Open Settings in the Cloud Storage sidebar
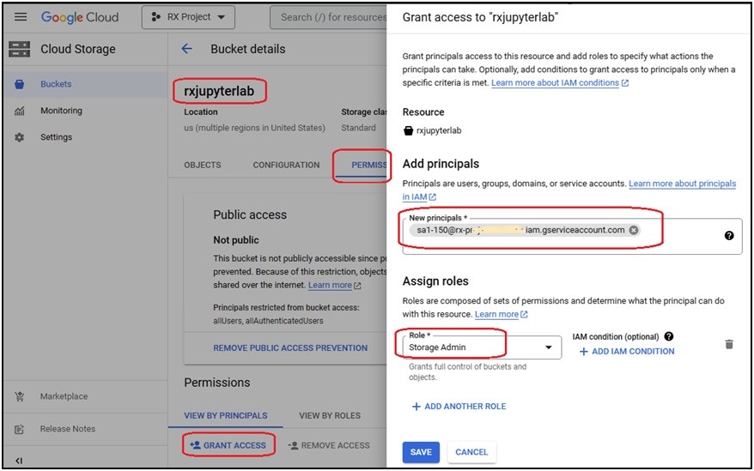 click(x=57, y=137)
